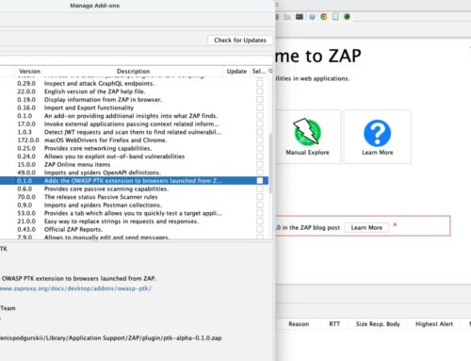The width and height of the screenshot is (471, 361).
Task: Select row 'Detect JWT requests and scan them...'
Action: (134, 132)
